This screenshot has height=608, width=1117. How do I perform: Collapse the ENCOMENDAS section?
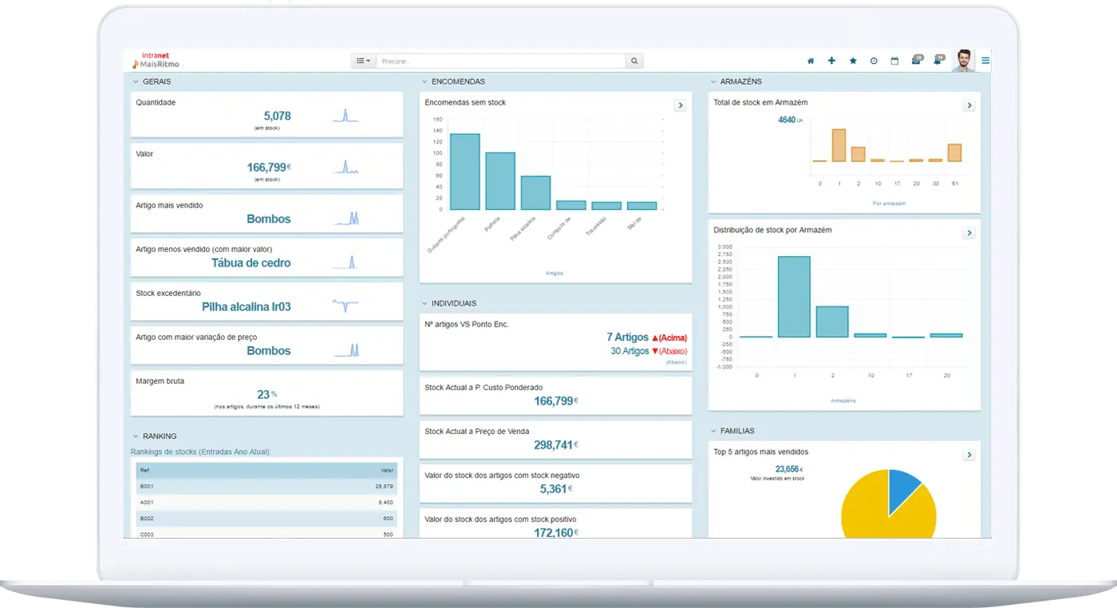pos(424,81)
